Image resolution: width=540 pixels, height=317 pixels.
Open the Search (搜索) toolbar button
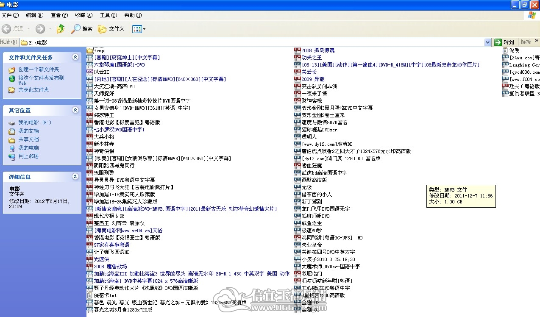[x=82, y=29]
